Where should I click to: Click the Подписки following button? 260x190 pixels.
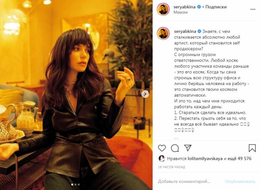pos(216,7)
